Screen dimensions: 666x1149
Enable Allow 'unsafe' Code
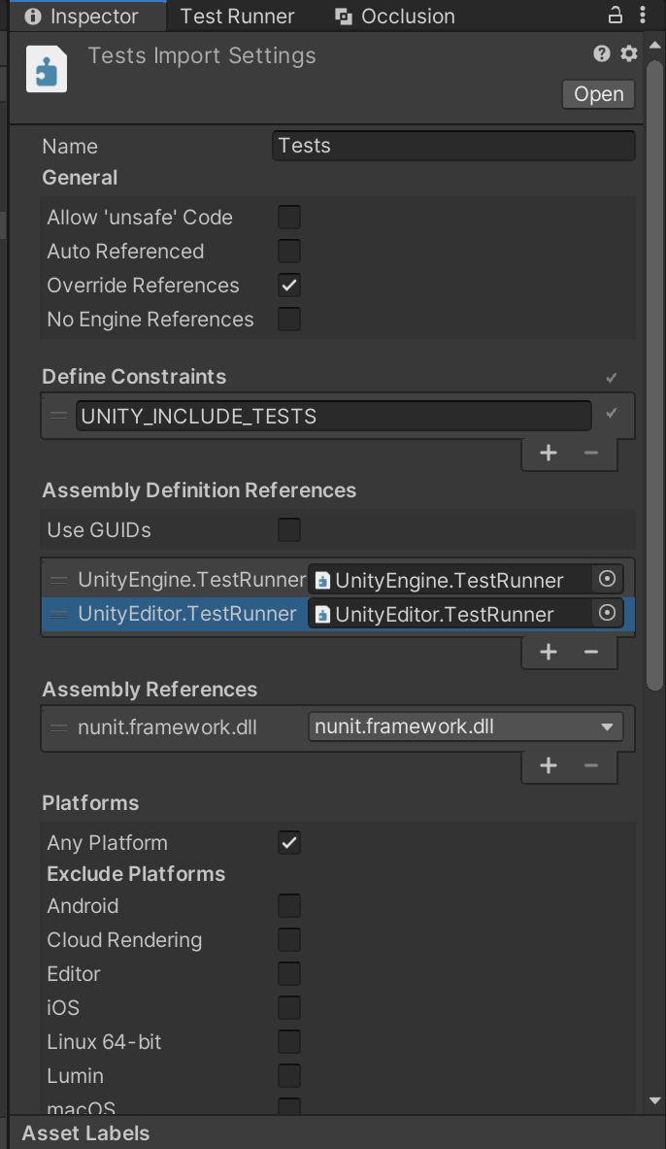(x=288, y=217)
